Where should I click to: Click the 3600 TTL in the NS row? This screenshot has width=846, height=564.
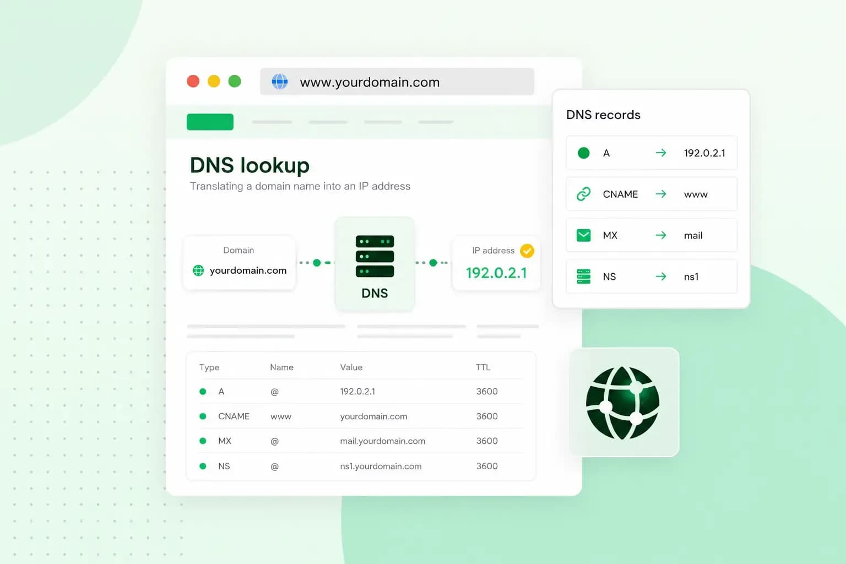click(487, 466)
